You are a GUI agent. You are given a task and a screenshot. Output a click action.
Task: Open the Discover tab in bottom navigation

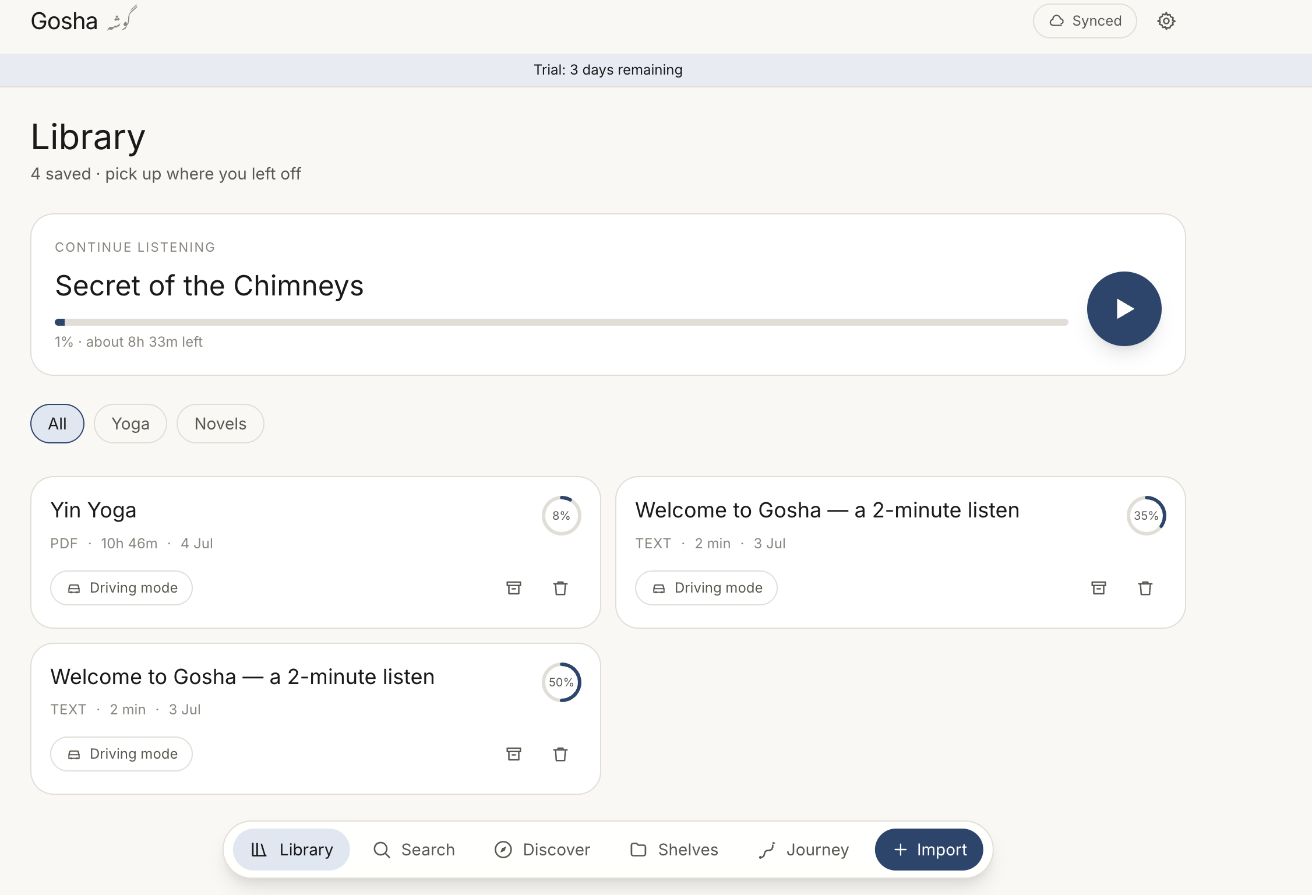pyautogui.click(x=542, y=850)
